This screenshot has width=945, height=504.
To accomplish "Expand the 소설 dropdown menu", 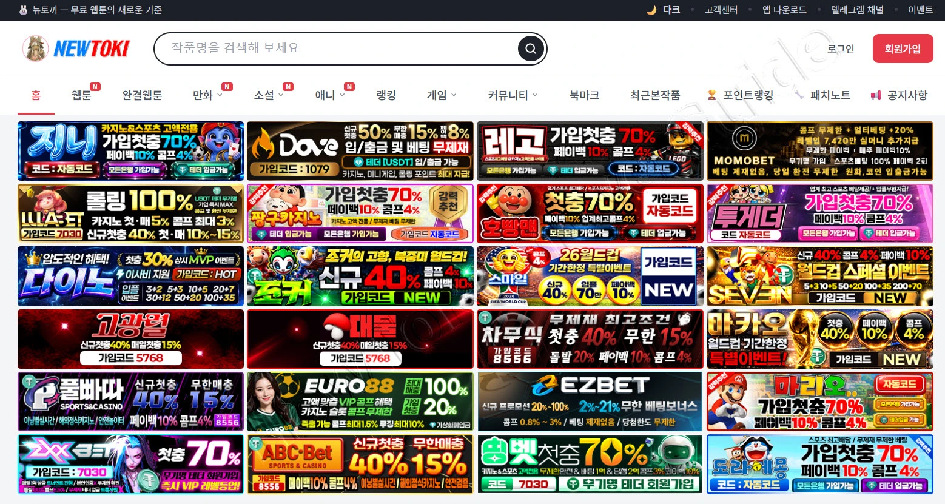I will pos(269,95).
